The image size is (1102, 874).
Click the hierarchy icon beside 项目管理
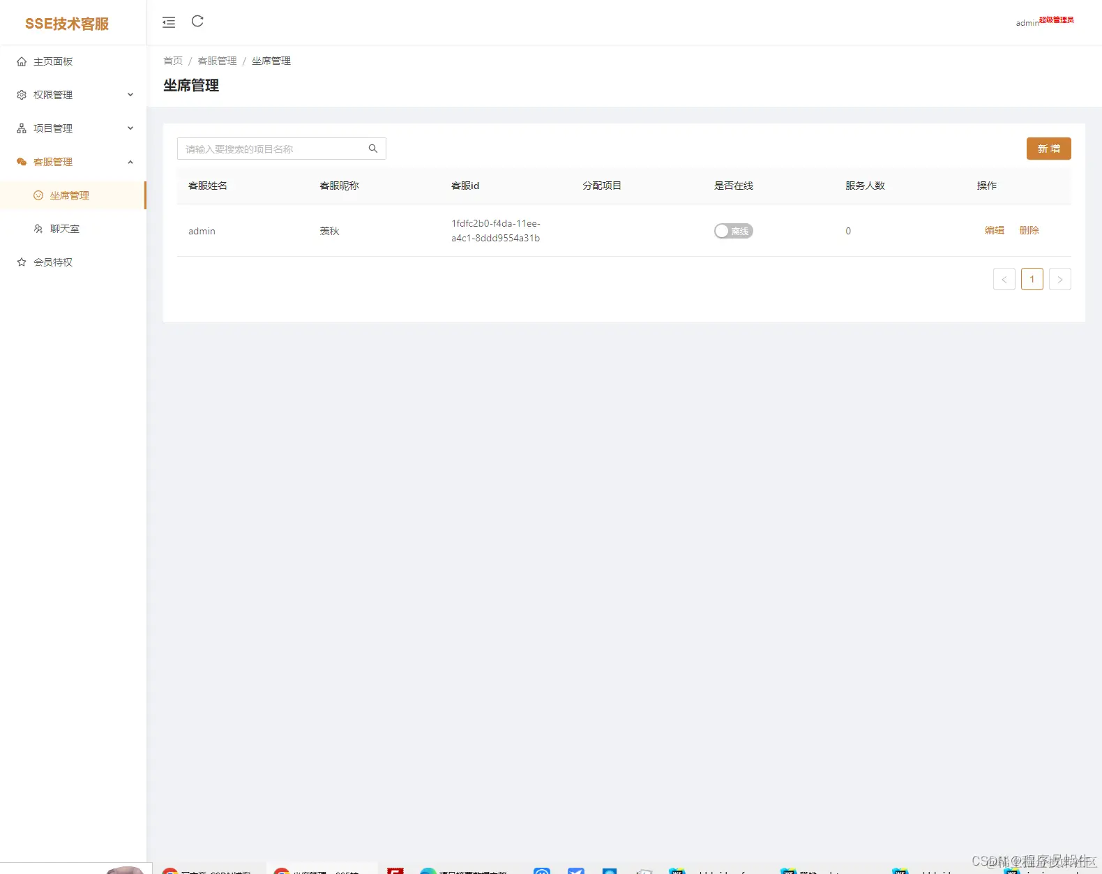coord(22,128)
